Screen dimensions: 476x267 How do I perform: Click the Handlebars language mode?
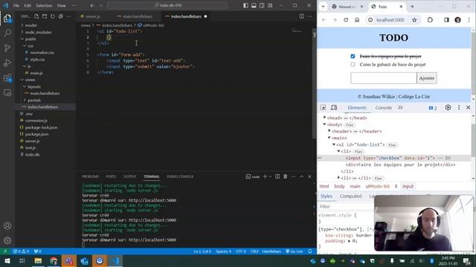pos(271,251)
